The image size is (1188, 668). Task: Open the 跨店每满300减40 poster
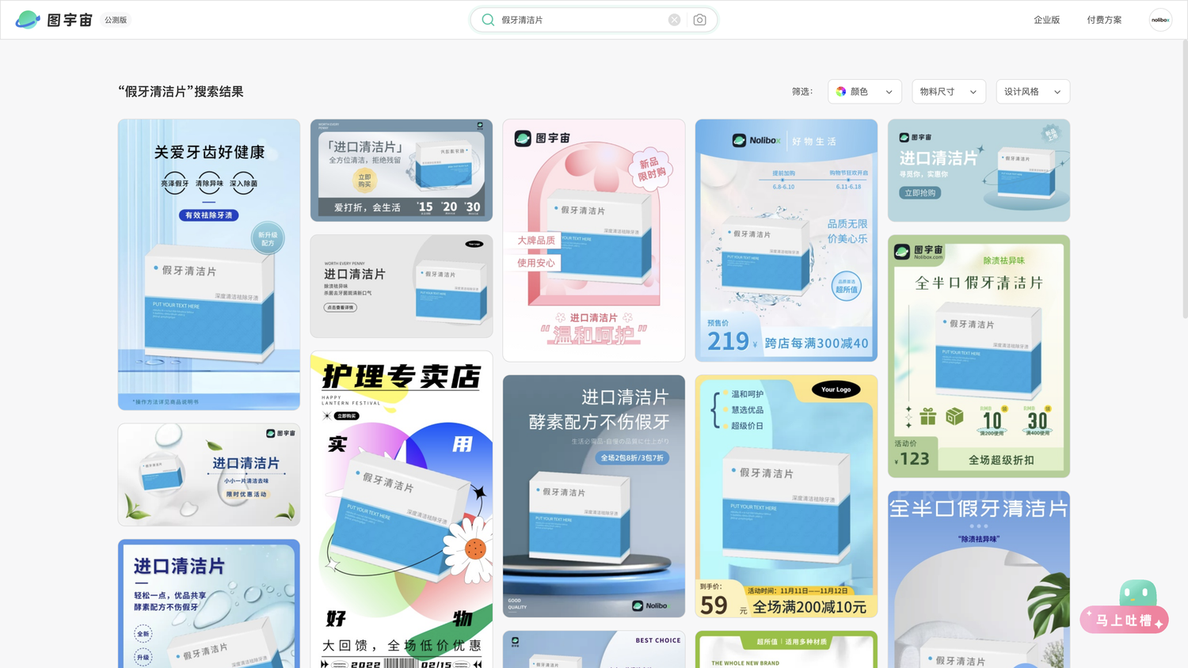point(786,241)
